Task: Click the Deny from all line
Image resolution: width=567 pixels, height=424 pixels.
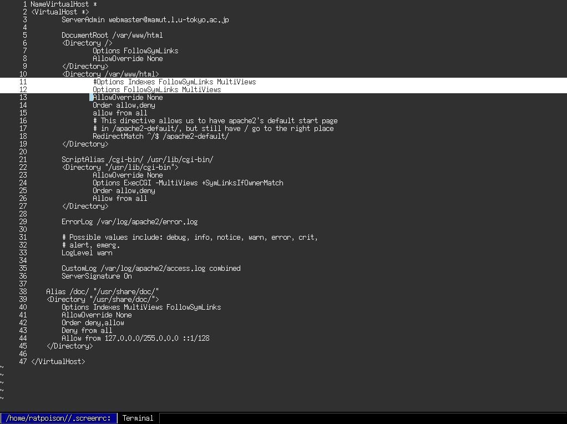Action: click(x=87, y=330)
